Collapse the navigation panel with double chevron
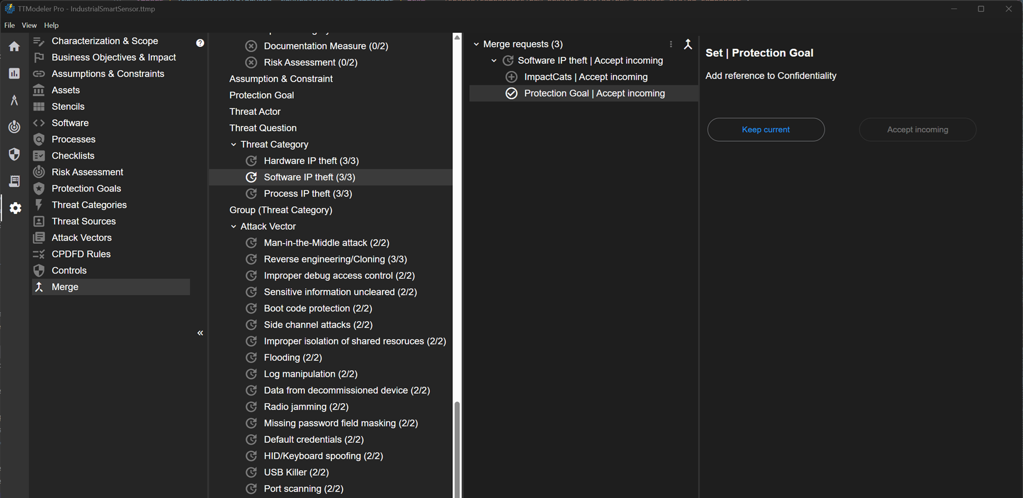1023x498 pixels. (x=200, y=333)
